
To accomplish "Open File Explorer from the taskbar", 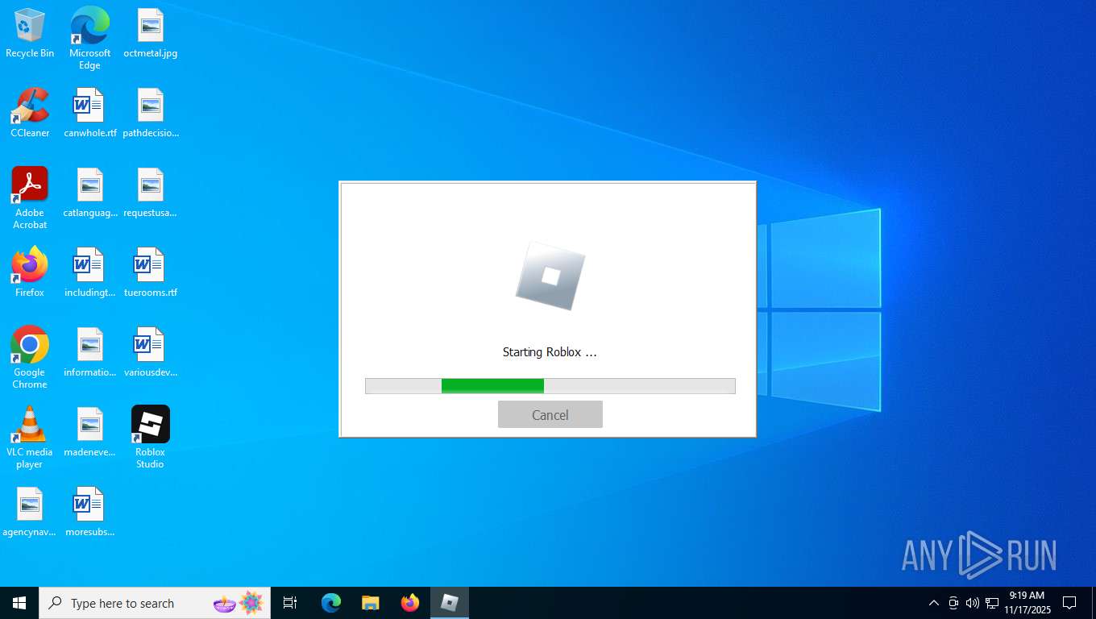I will 370,603.
